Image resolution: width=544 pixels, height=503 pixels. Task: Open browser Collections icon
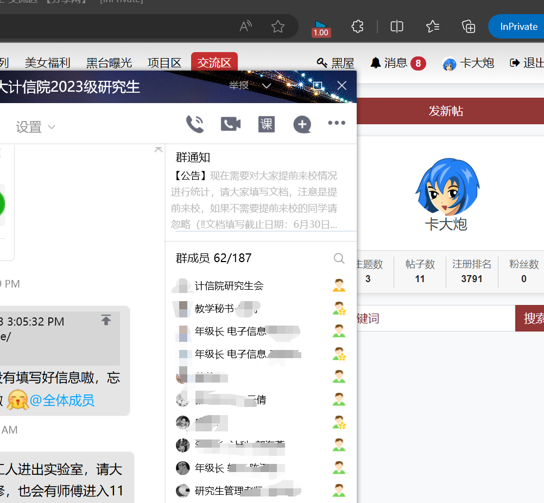[469, 27]
